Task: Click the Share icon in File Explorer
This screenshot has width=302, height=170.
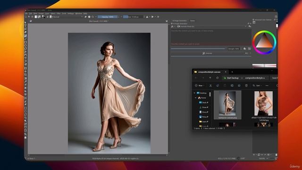Action: [x=239, y=85]
